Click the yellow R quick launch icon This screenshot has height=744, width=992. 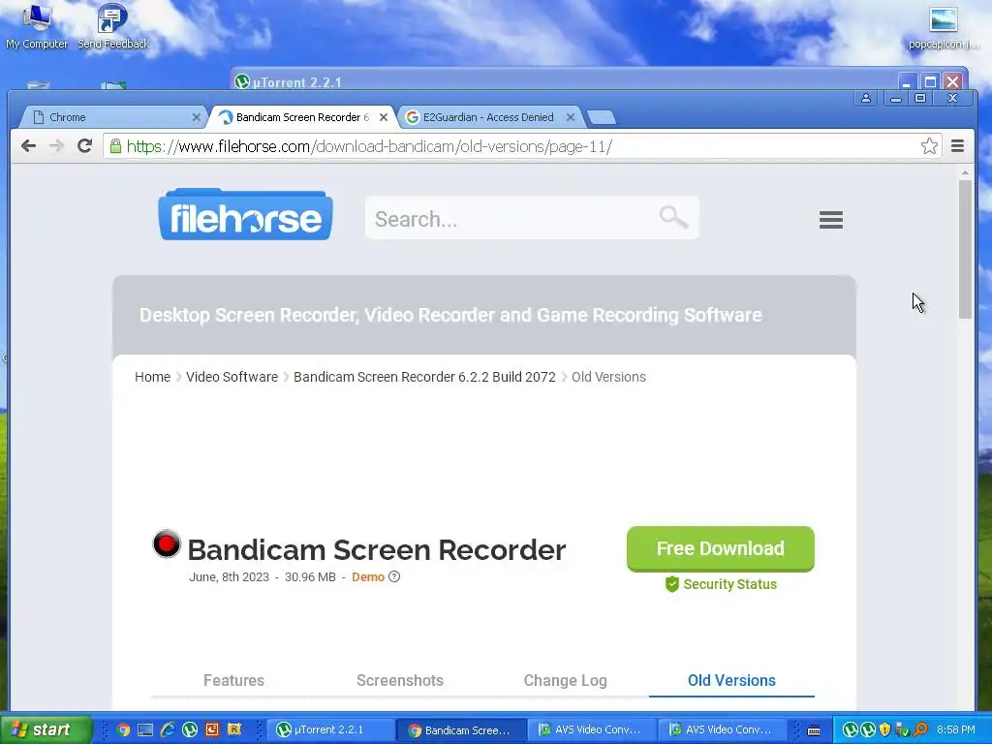[x=234, y=729]
